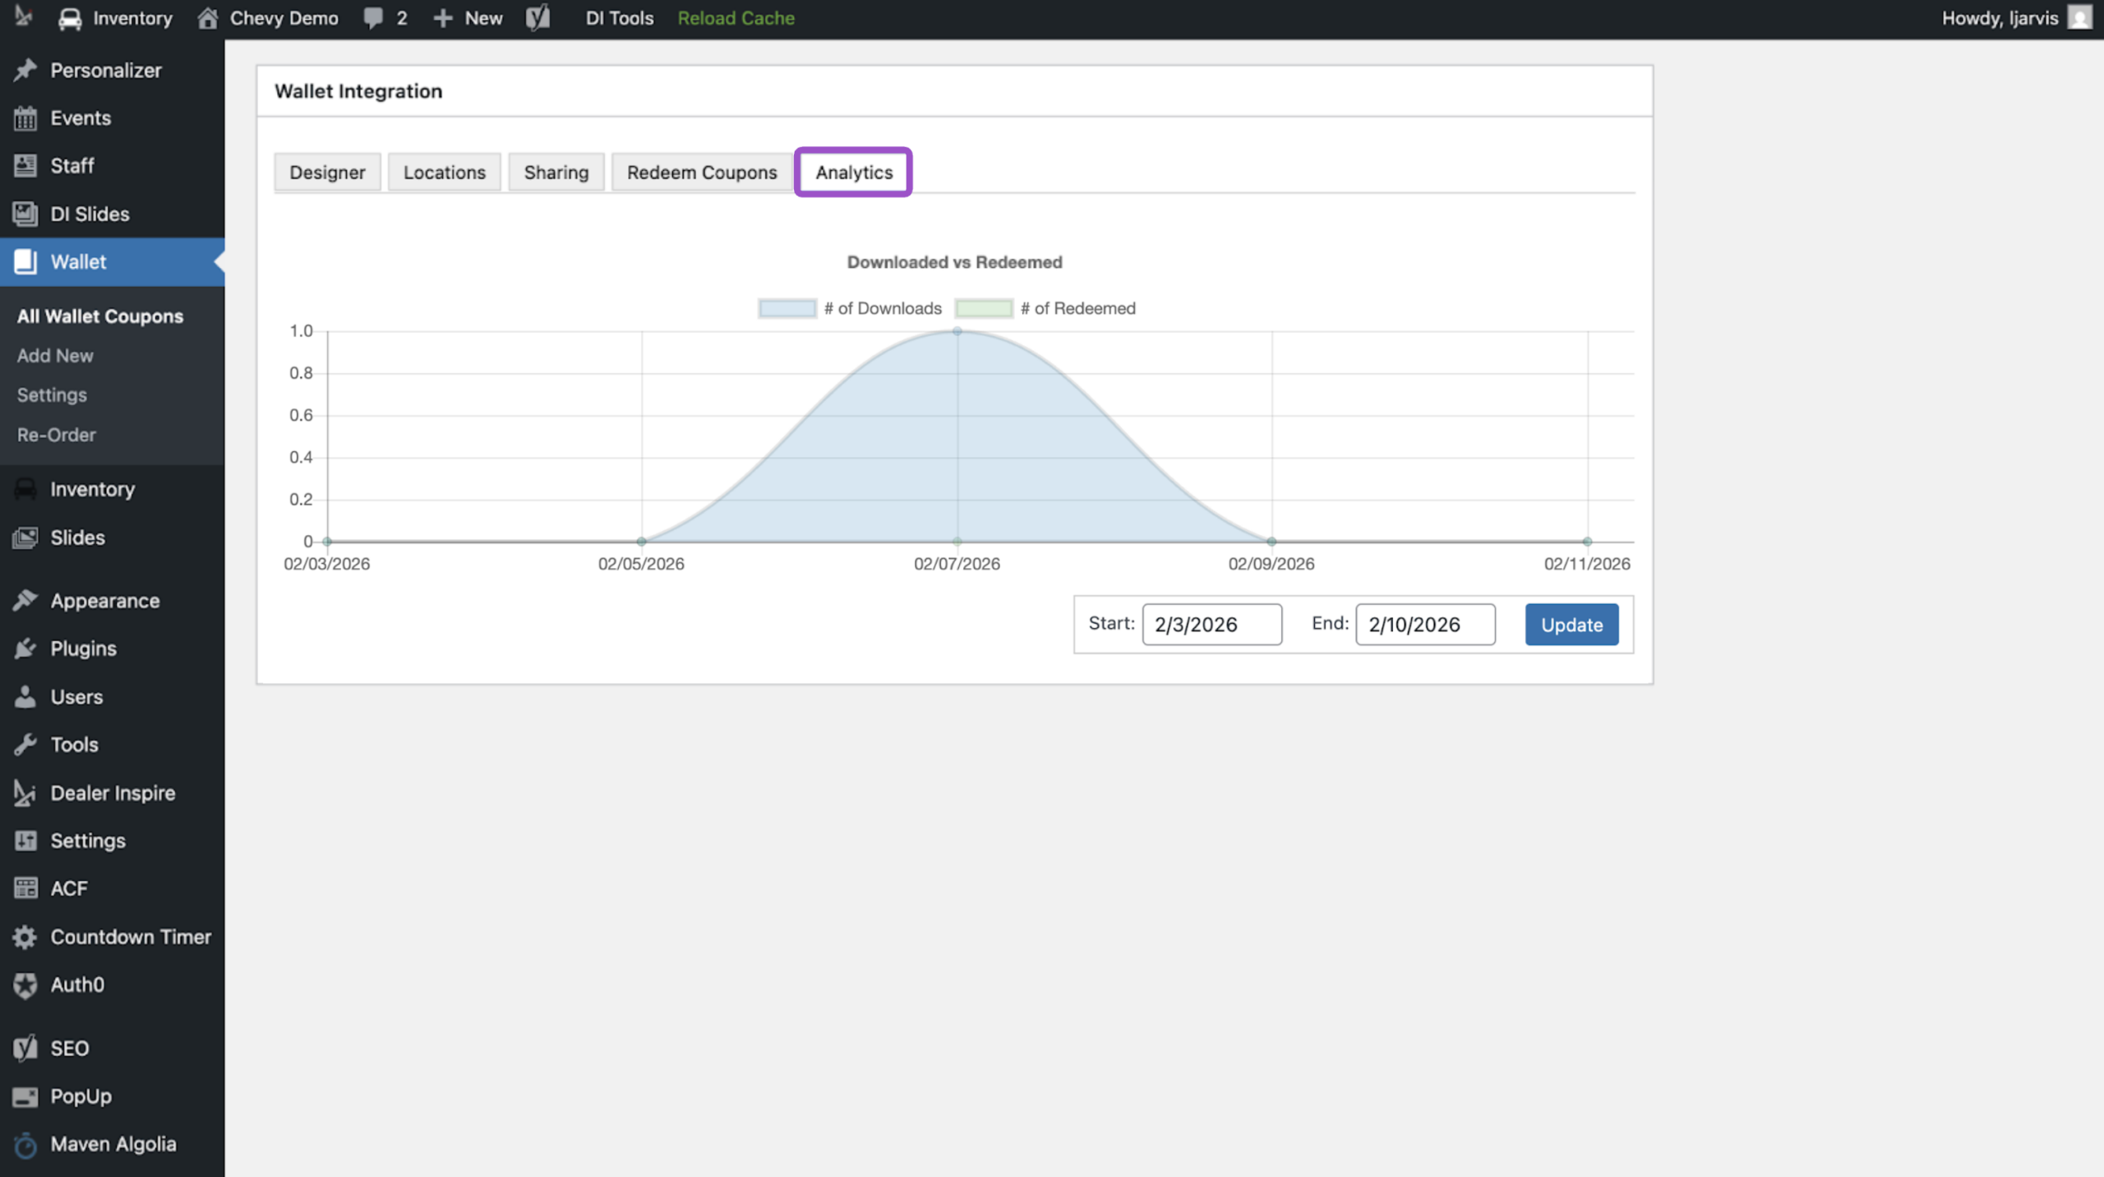Click the sidebar Inventory car icon
Screen dimensions: 2104x1177
(25, 489)
